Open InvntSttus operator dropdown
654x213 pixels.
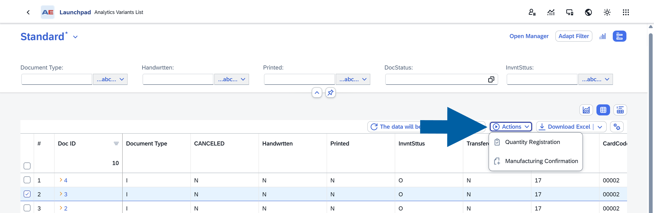[x=596, y=79]
